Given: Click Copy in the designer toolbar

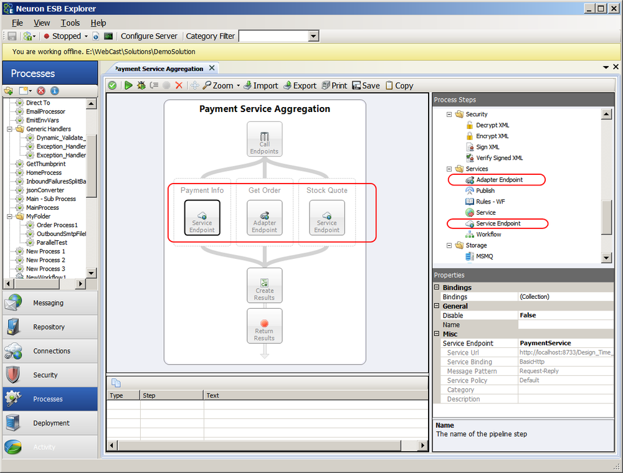Looking at the screenshot, I should tap(399, 85).
